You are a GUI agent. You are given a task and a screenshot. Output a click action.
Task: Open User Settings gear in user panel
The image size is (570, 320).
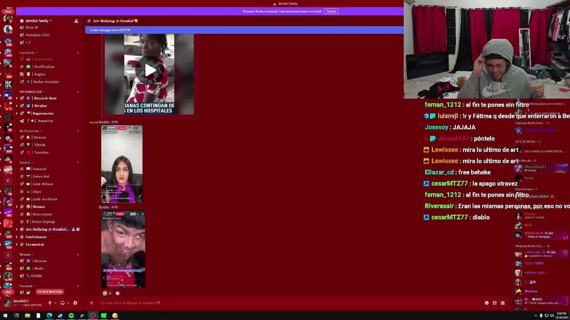[75, 303]
